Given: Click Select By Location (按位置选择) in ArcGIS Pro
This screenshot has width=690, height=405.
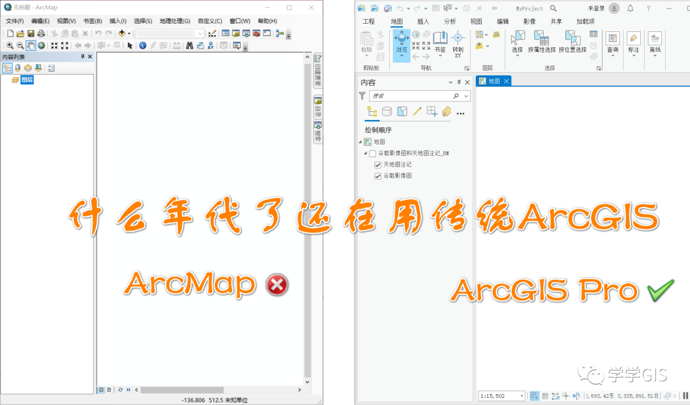Looking at the screenshot, I should (x=572, y=42).
